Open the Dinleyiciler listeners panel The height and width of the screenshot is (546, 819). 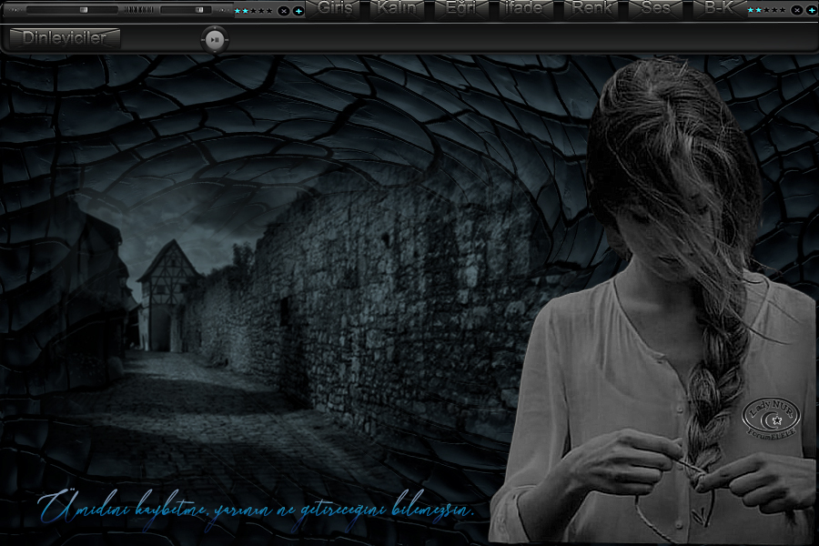click(x=65, y=38)
